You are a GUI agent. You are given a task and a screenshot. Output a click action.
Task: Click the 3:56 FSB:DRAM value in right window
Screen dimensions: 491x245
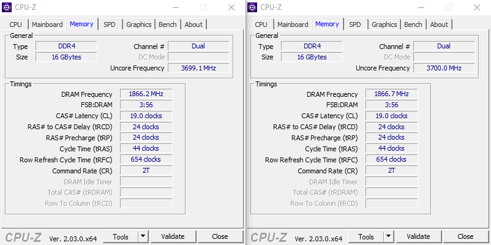(392, 105)
